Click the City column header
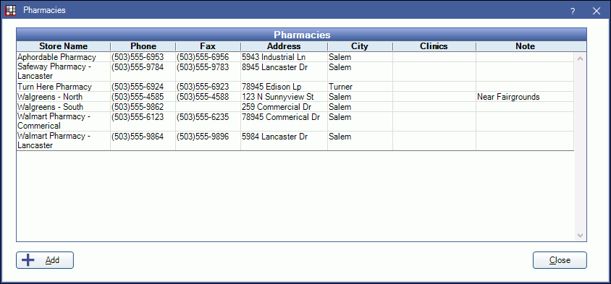The image size is (611, 284). (360, 46)
